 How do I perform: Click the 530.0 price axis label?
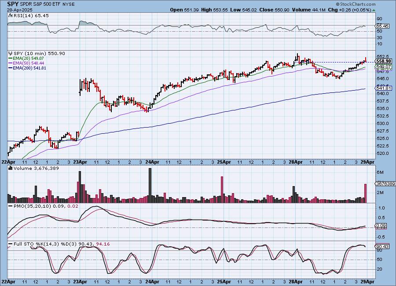click(x=383, y=124)
